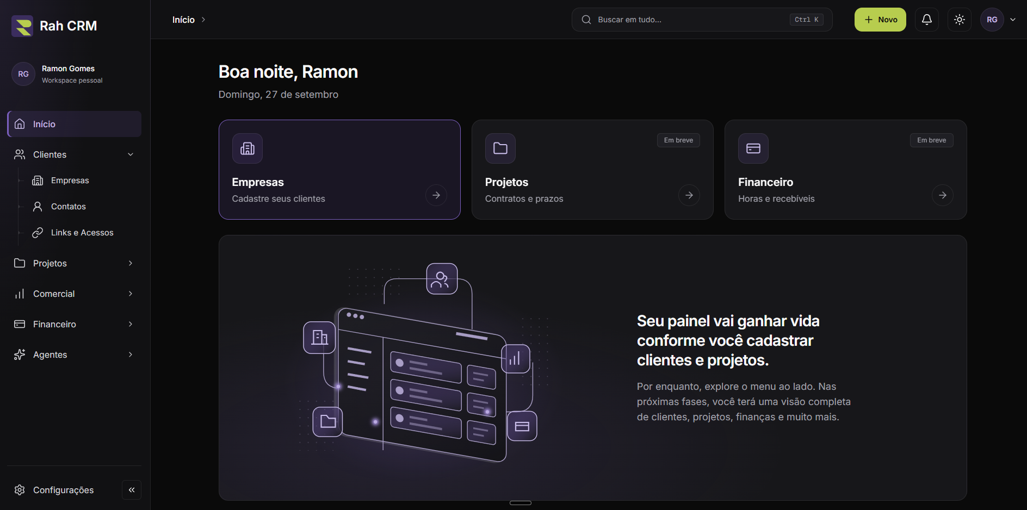The image size is (1027, 510).
Task: Click the Início home icon in the sidebar
Action: pyautogui.click(x=20, y=124)
